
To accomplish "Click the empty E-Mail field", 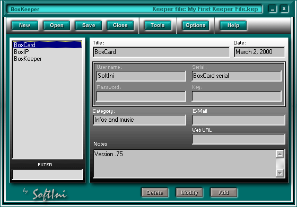I will point(239,120).
